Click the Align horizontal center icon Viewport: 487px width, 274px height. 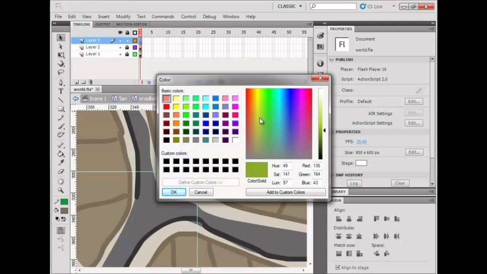coord(349,219)
